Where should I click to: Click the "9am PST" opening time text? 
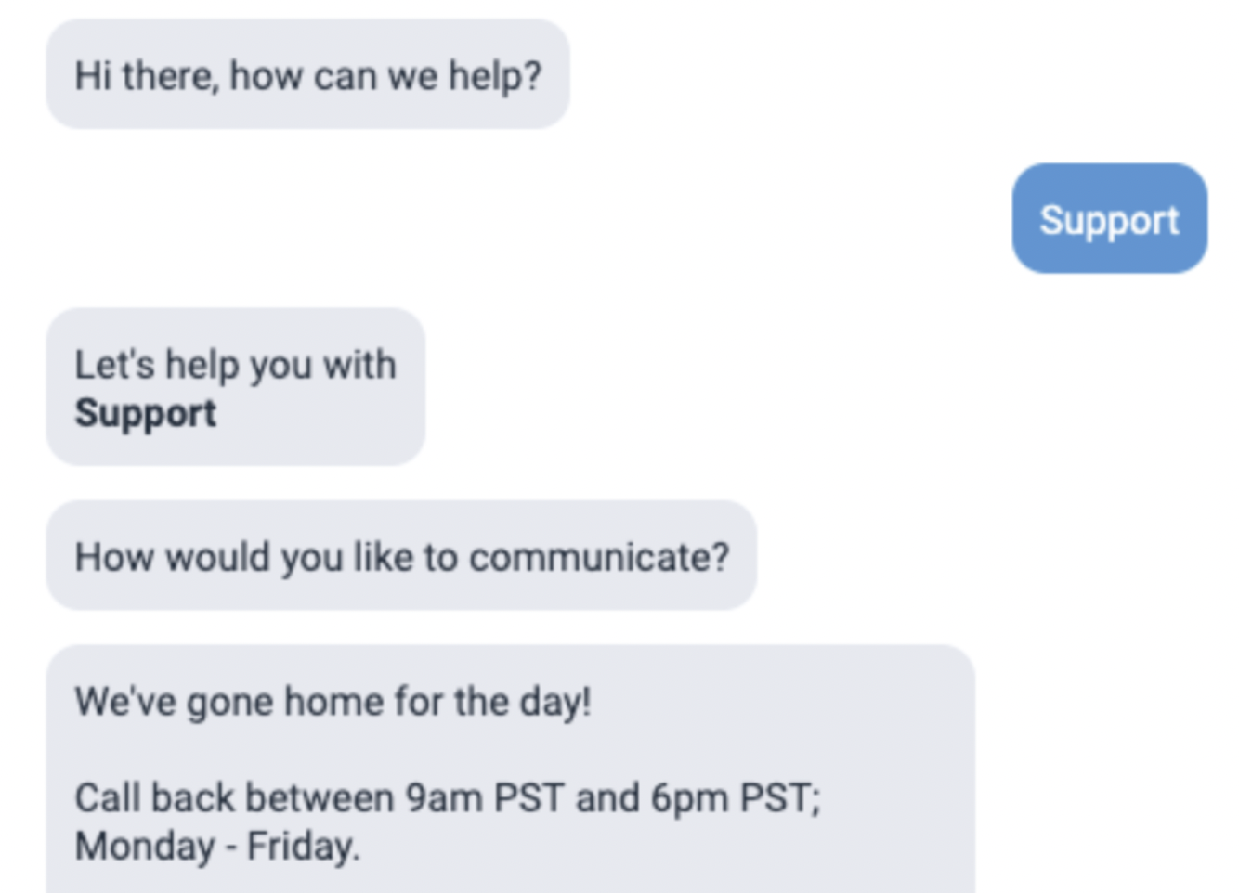pos(484,798)
